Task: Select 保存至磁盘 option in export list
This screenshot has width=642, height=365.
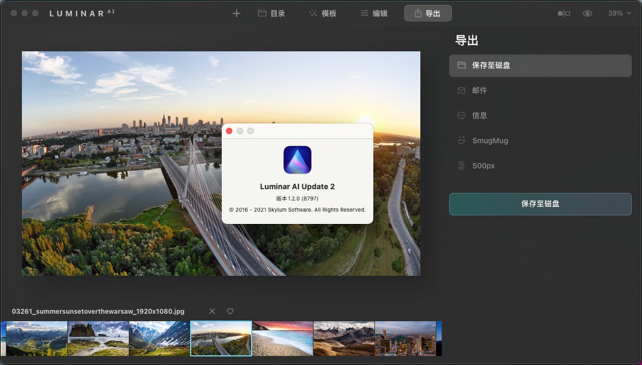Action: [540, 66]
